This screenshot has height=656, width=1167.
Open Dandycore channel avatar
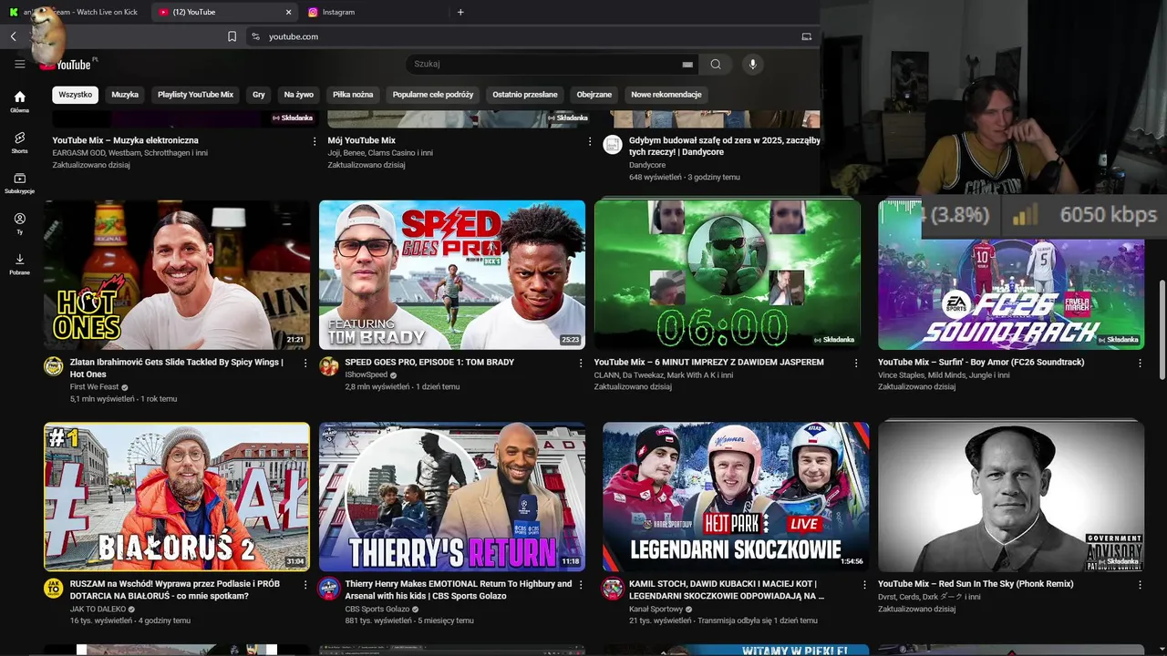click(x=613, y=145)
